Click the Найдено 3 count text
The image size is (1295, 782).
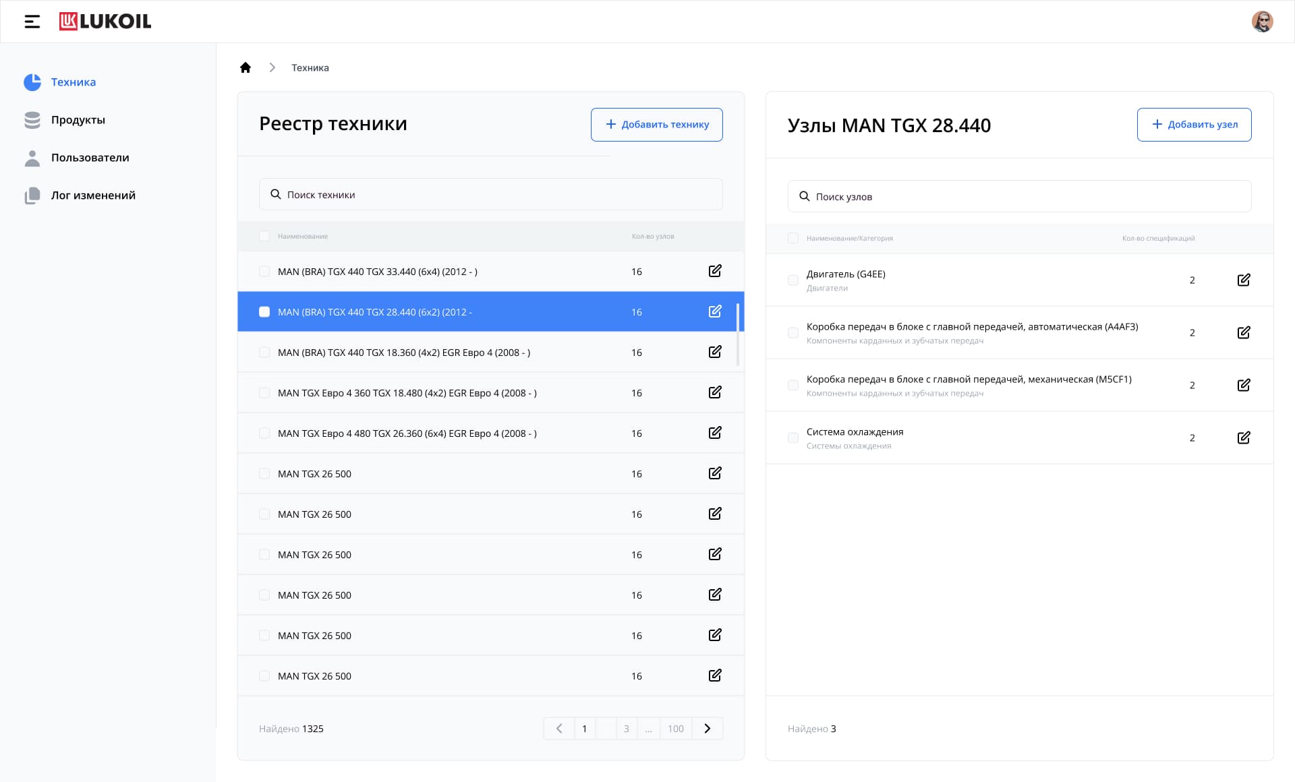coord(812,729)
